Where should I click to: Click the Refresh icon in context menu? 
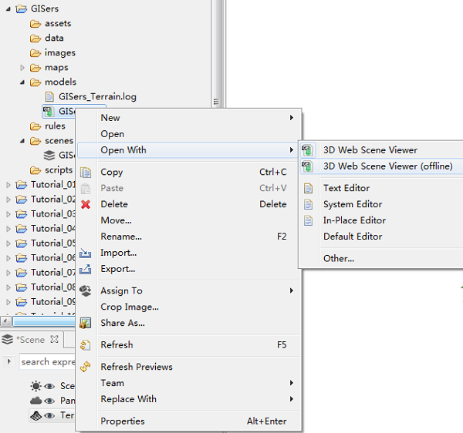click(86, 345)
